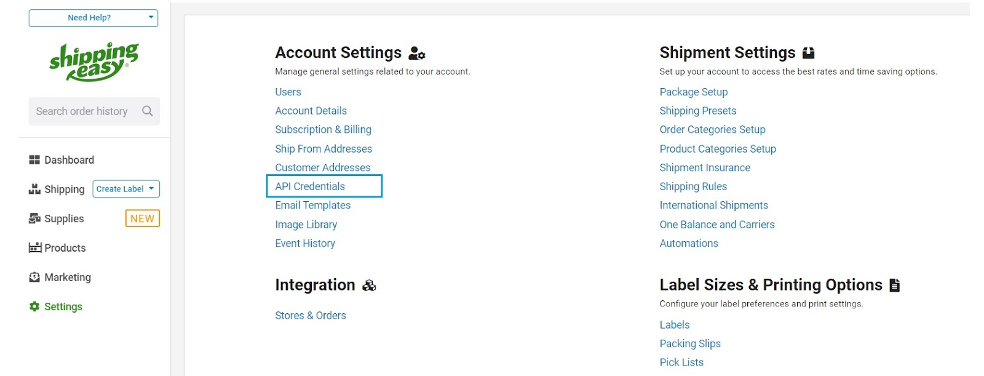Click the Dashboard grid icon
984x376 pixels.
point(34,160)
